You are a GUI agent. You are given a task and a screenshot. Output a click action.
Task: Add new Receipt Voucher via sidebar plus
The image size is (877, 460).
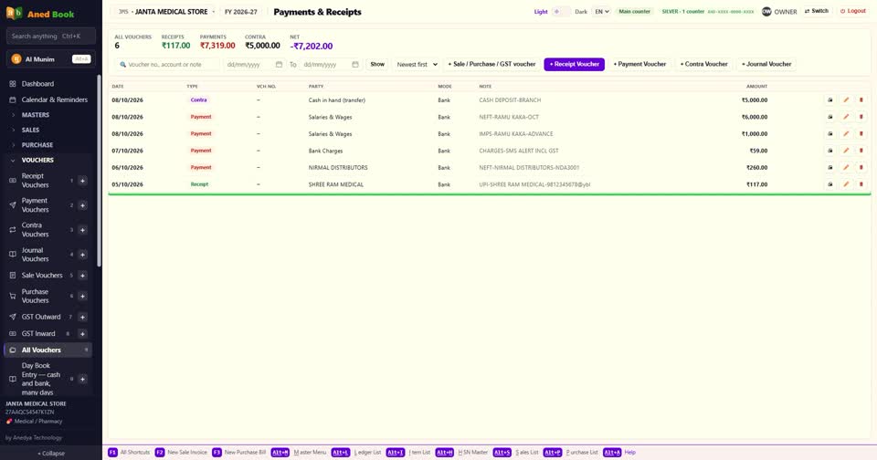pos(82,181)
